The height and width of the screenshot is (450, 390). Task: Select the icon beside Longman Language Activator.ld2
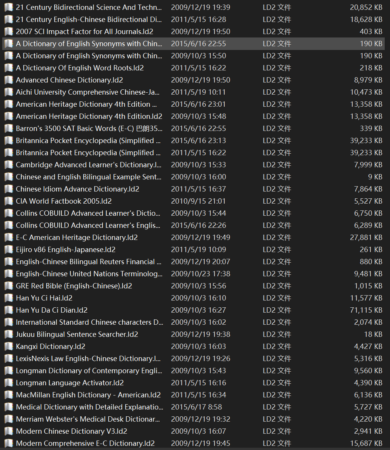coord(9,383)
